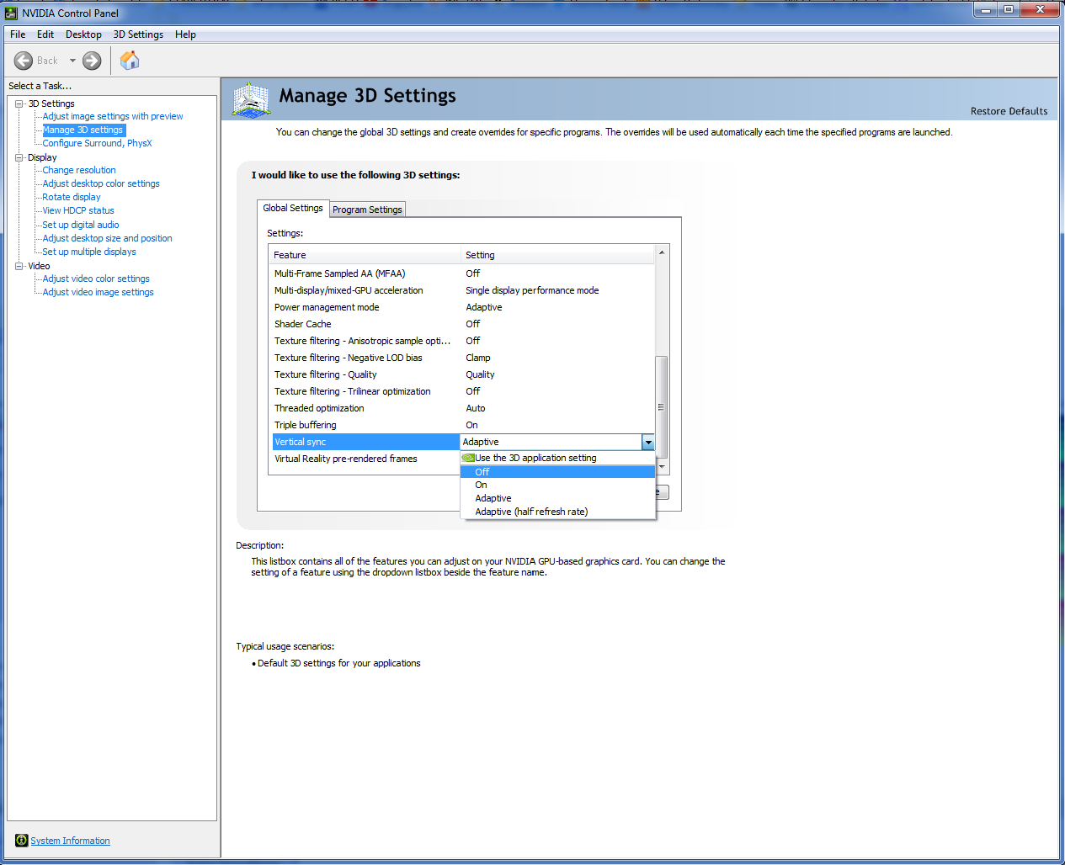Open Adjust desktop color settings
The width and height of the screenshot is (1065, 865).
101,183
